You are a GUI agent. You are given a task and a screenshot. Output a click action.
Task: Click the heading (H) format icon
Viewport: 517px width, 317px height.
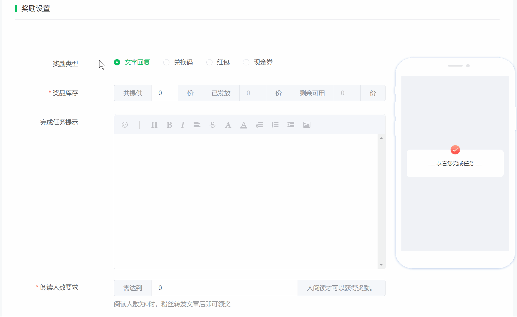[154, 125]
